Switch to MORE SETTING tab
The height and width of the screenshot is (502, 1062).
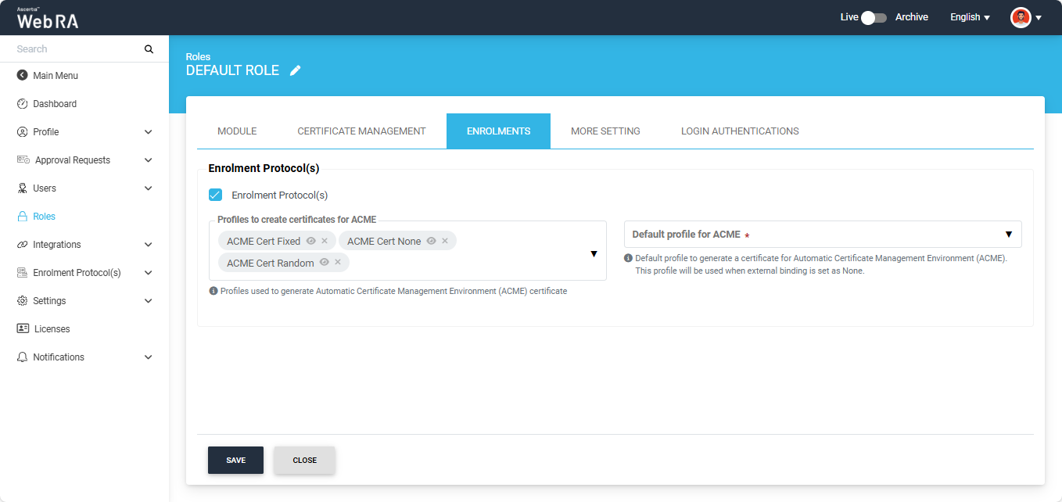(x=605, y=131)
